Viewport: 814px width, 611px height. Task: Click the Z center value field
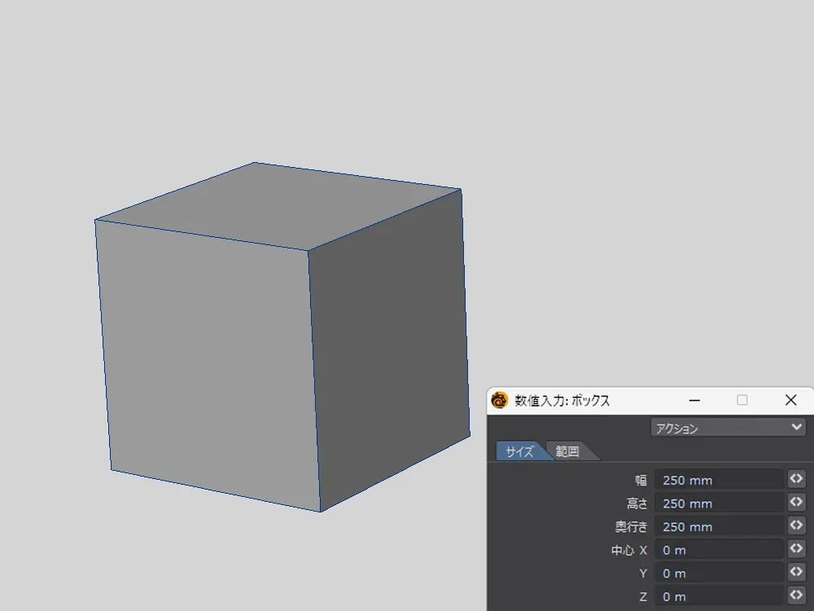point(720,596)
